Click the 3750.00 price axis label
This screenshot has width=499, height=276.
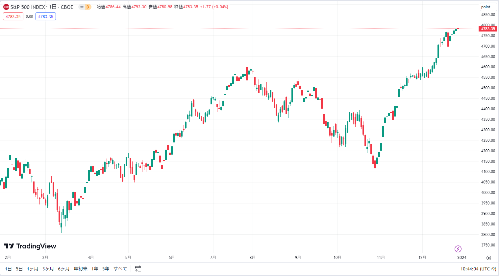(488, 245)
